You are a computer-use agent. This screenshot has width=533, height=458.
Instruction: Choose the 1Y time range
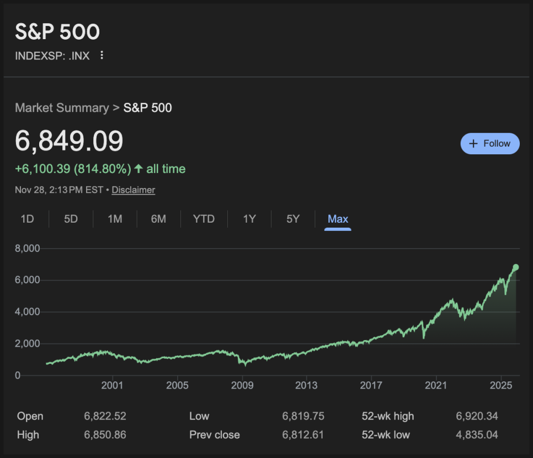[249, 219]
